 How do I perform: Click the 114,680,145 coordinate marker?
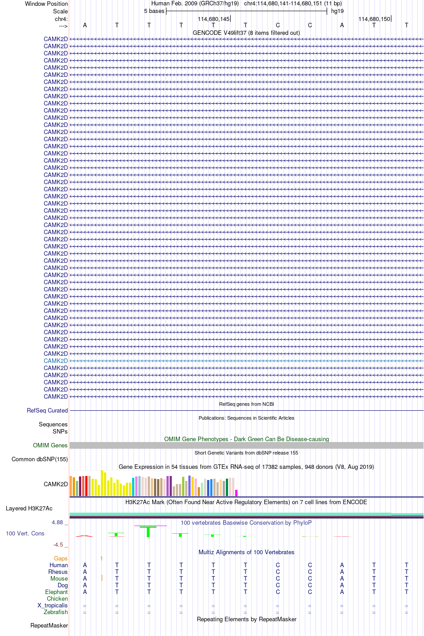(213, 19)
